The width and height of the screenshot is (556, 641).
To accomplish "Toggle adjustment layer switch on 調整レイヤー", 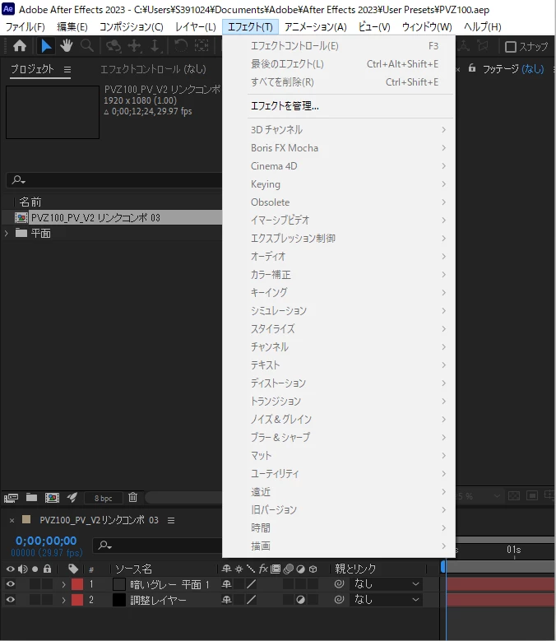I will pyautogui.click(x=301, y=600).
